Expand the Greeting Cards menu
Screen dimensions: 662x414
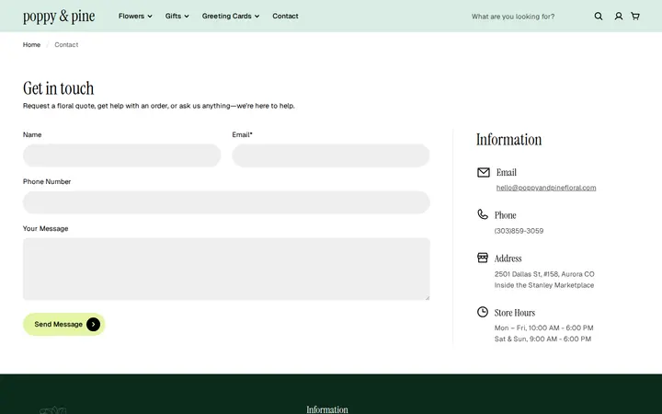231,16
